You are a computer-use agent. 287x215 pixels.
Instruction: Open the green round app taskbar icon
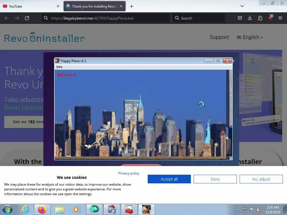pos(94,209)
